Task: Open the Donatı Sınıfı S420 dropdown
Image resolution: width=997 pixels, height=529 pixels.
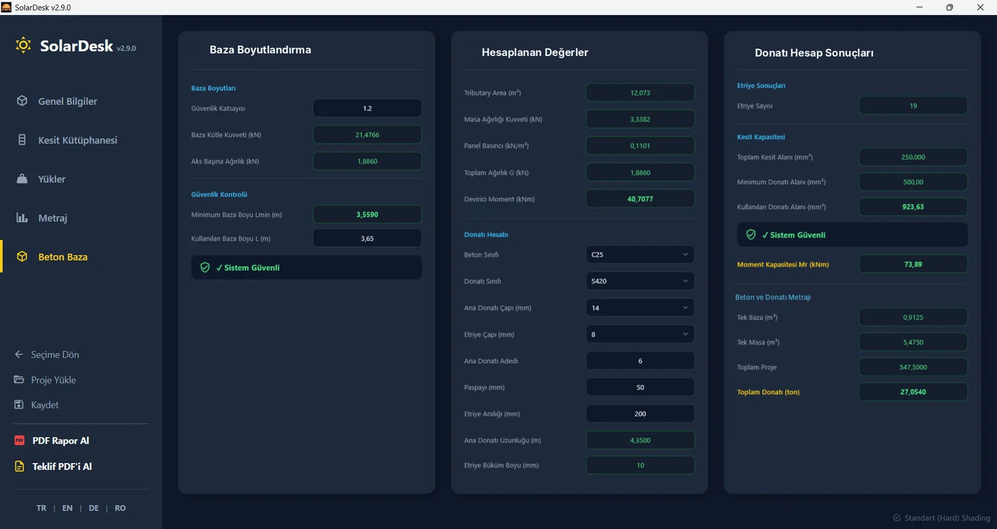Action: coord(640,281)
